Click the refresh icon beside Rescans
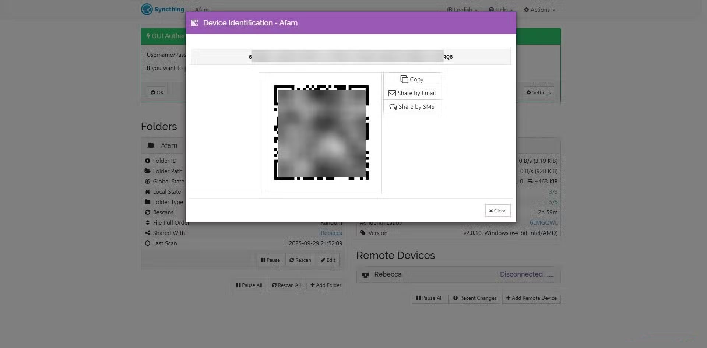This screenshot has height=348, width=707. point(147,212)
